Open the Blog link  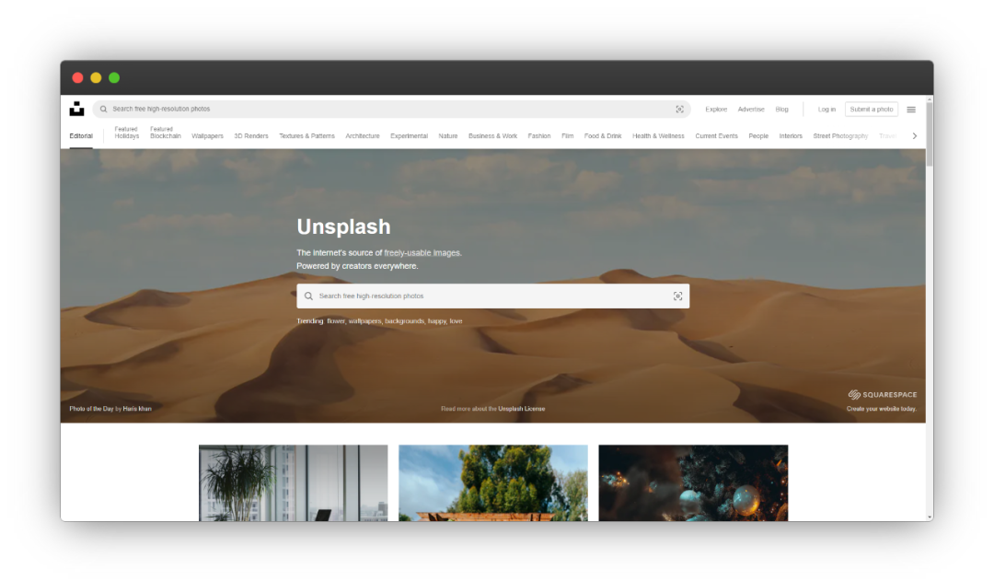[x=781, y=109]
